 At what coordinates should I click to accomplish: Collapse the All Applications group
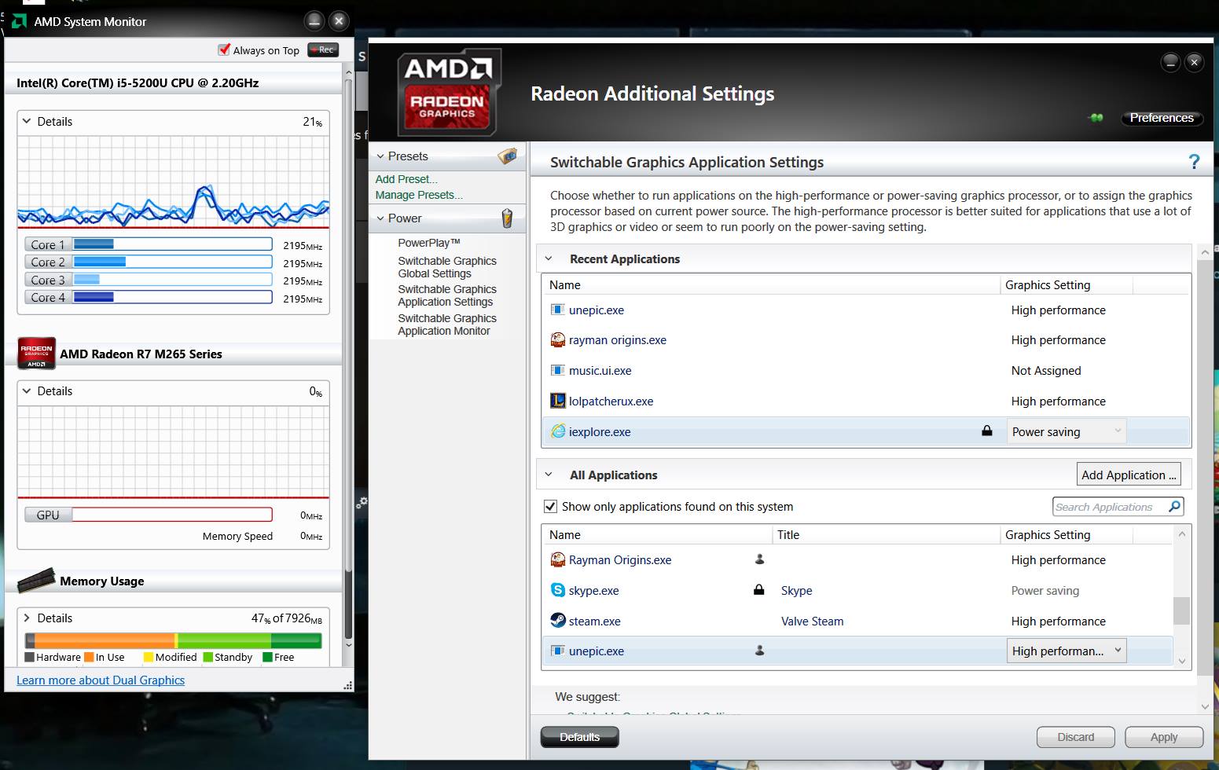click(x=549, y=475)
